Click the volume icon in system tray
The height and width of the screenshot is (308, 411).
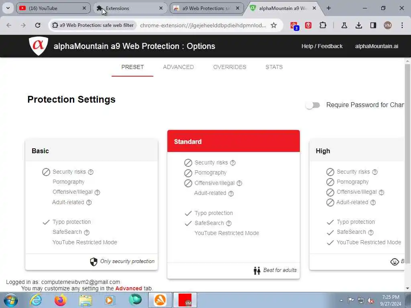pyautogui.click(x=370, y=301)
